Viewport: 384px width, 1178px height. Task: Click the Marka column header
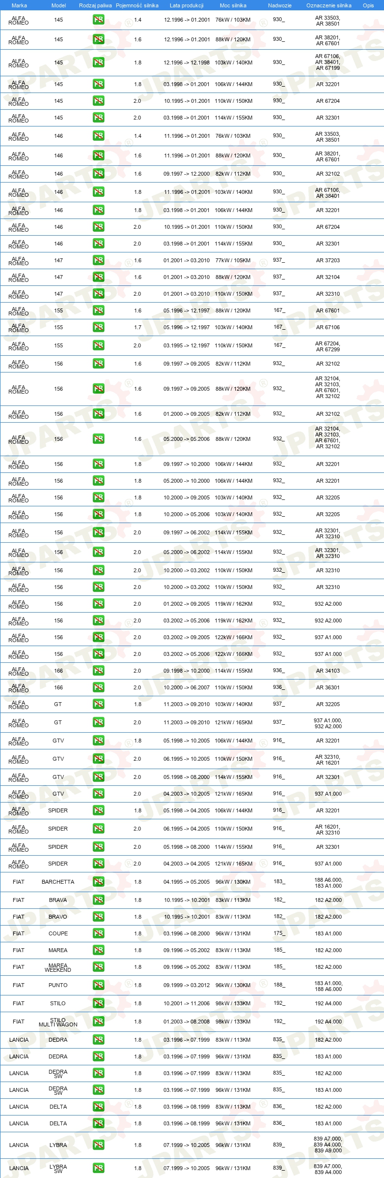point(19,5)
